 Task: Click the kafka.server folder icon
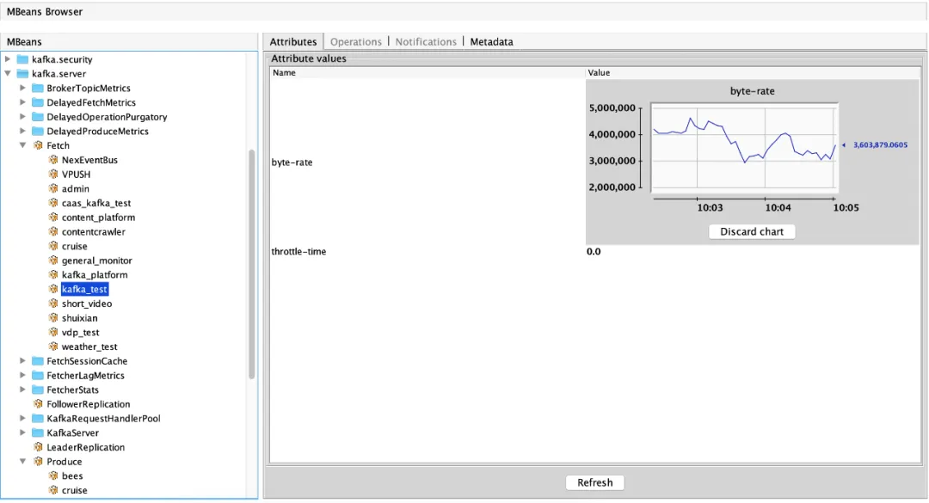pos(22,73)
